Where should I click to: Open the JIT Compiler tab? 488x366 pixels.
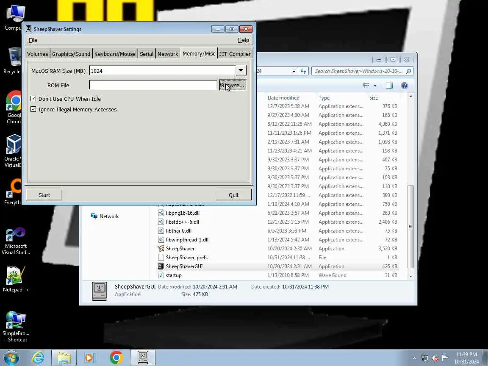point(235,54)
